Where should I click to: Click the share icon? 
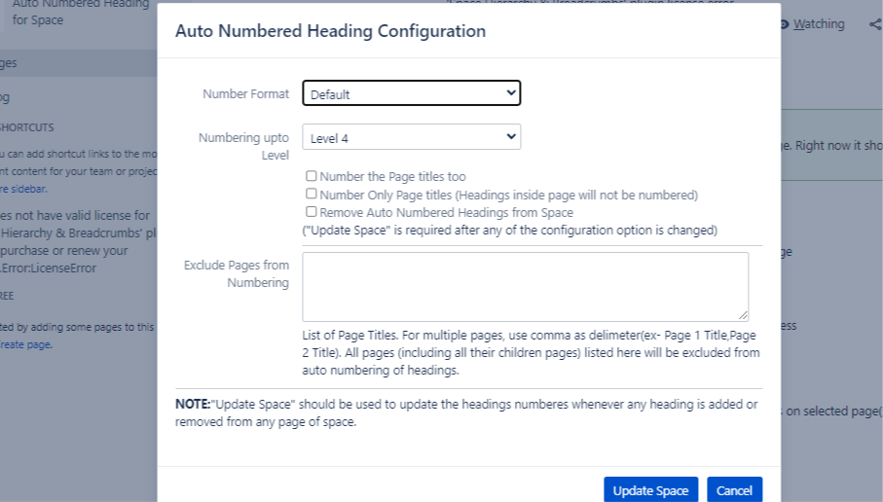click(x=874, y=24)
